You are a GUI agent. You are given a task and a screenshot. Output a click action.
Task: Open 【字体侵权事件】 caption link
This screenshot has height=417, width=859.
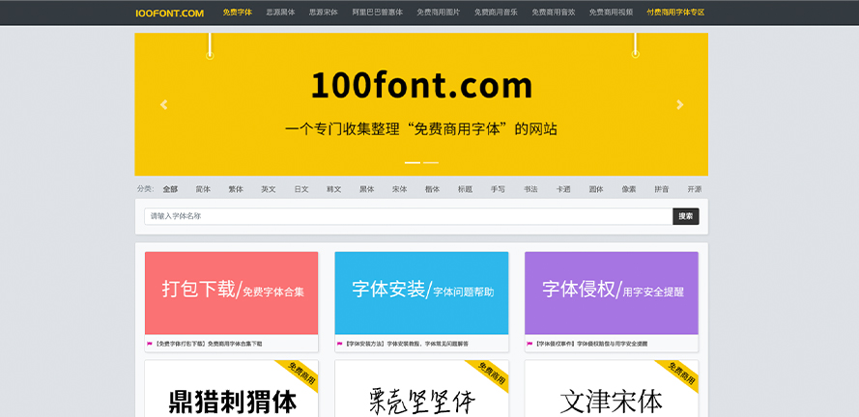(x=591, y=345)
